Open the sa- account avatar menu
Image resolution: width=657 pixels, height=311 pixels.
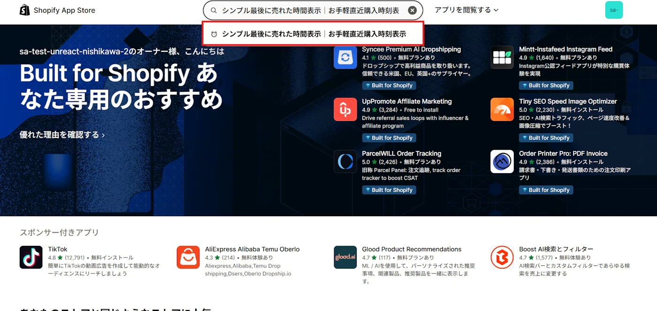pyautogui.click(x=614, y=9)
